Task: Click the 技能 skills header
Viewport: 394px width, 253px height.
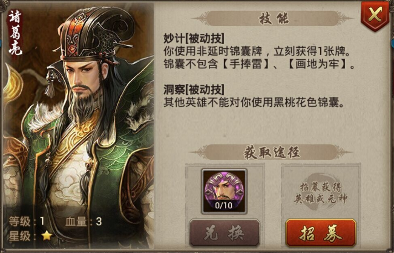Action: [x=273, y=19]
